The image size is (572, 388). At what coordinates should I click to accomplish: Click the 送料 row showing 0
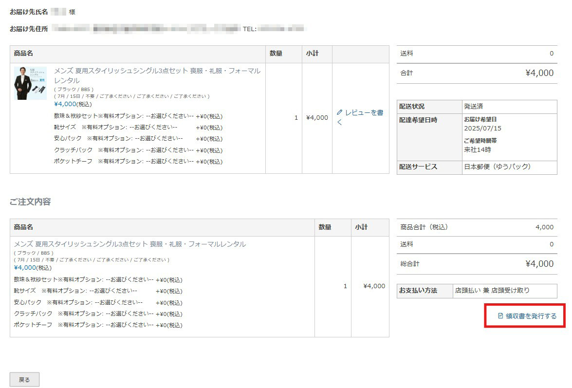coord(477,54)
